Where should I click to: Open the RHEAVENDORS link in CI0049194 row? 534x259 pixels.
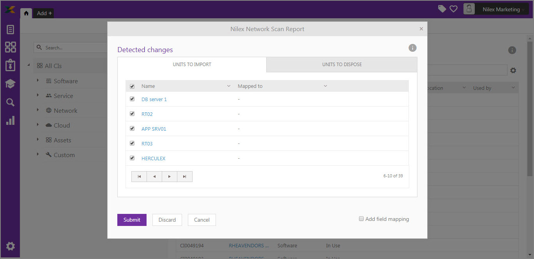tap(249, 246)
